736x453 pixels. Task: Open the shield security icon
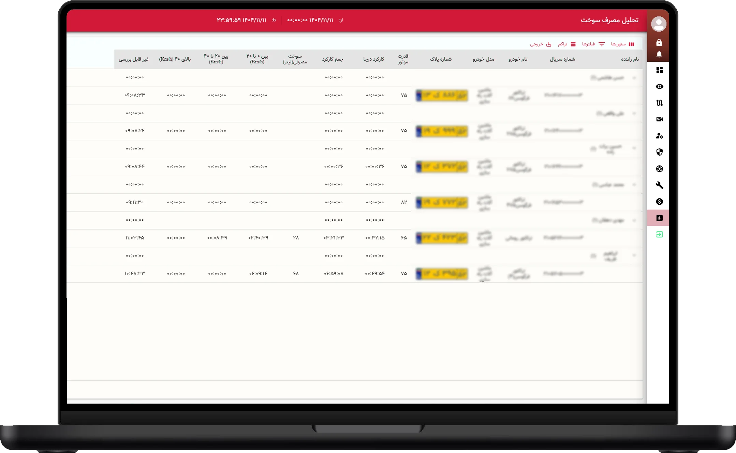659,152
